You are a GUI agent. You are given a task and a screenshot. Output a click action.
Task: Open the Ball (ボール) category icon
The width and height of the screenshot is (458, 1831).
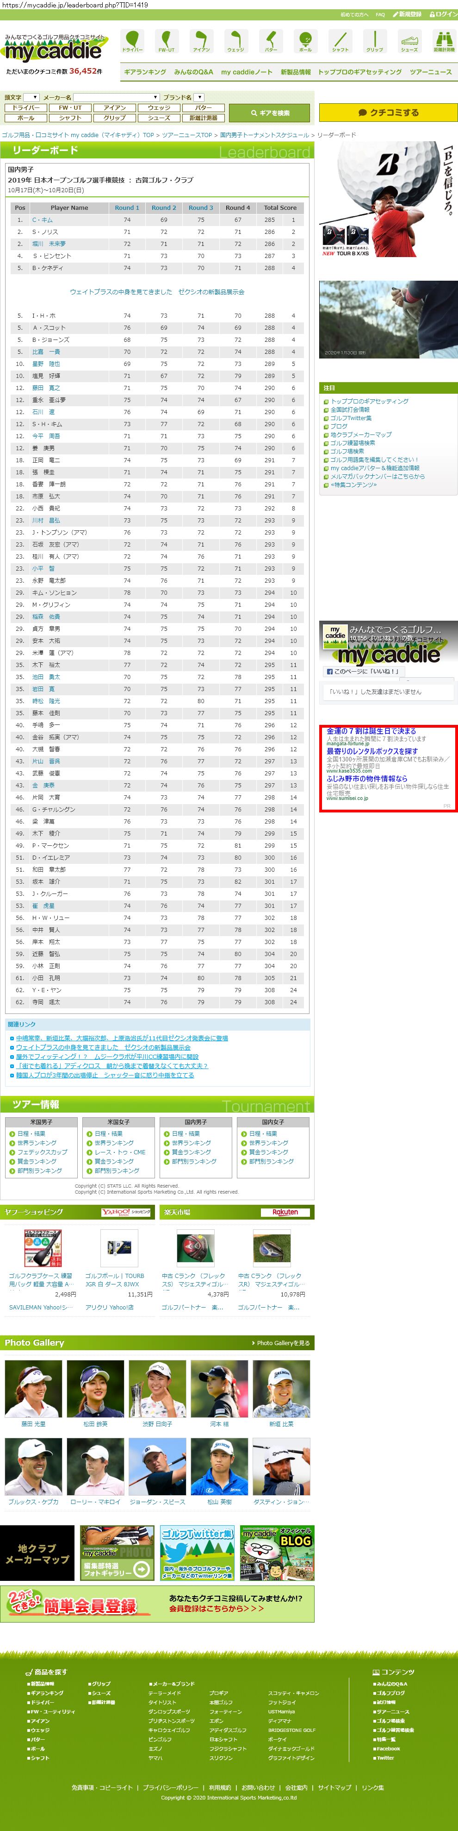(x=304, y=40)
